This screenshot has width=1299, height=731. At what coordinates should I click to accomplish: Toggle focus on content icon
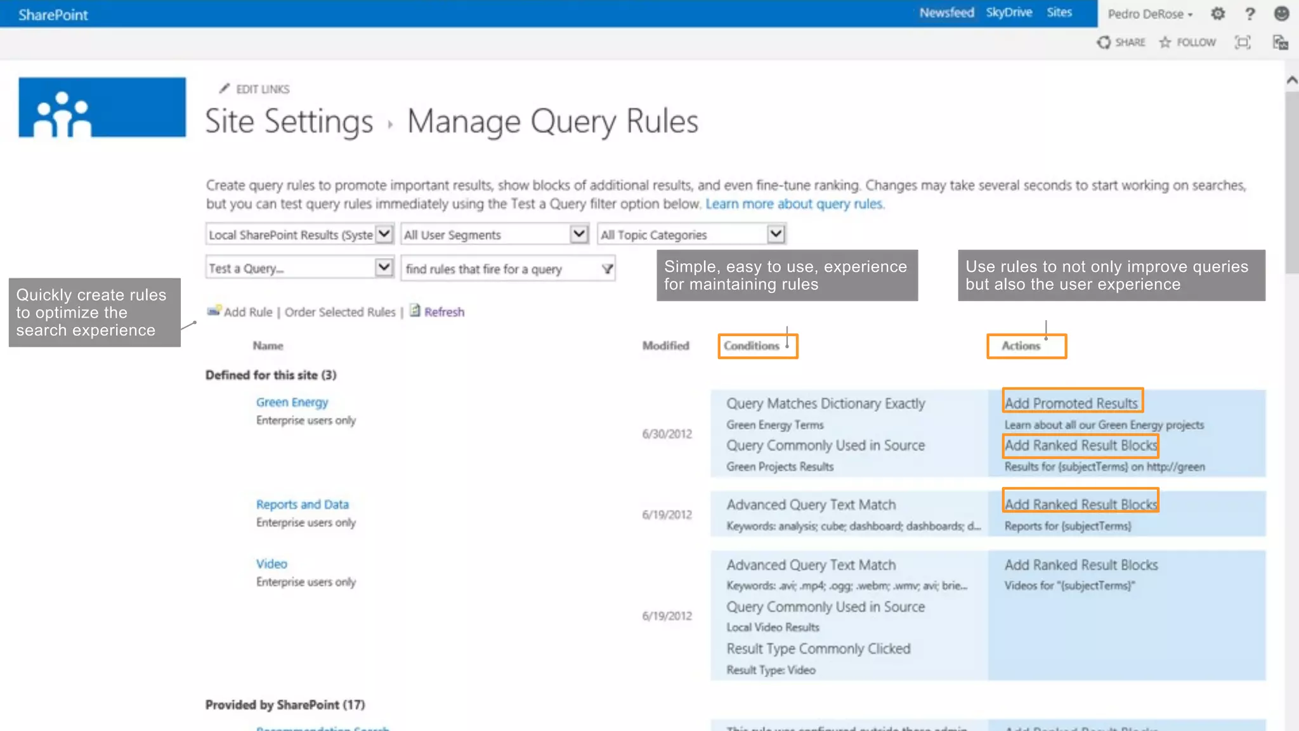pos(1243,42)
